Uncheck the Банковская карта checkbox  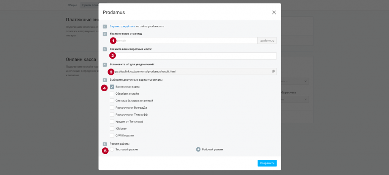click(112, 87)
